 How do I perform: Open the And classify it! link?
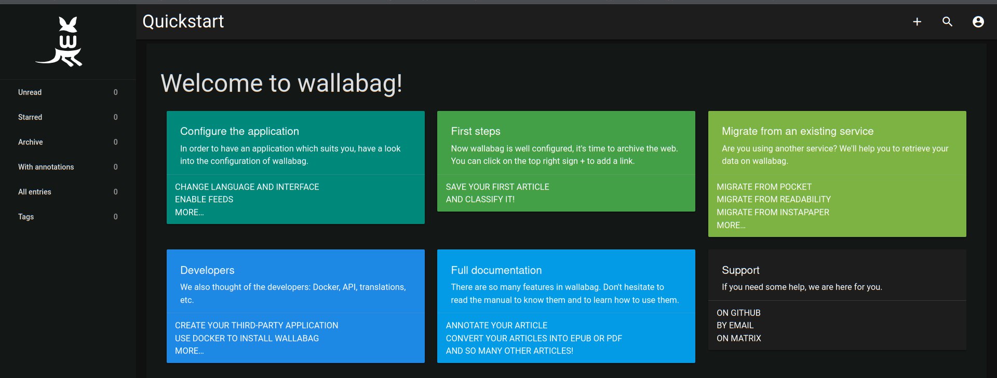[x=480, y=200]
